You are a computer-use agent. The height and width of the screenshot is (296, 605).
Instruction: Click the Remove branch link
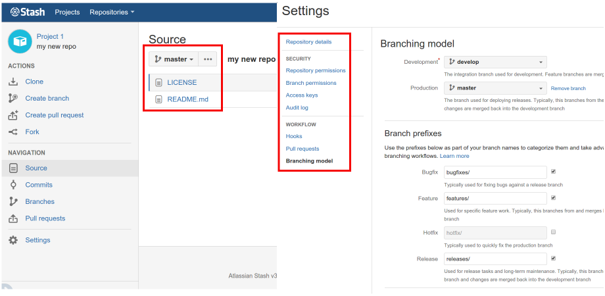[x=568, y=88]
